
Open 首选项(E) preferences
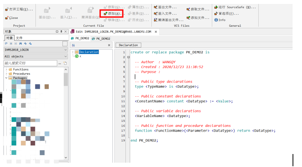coord(226,13)
